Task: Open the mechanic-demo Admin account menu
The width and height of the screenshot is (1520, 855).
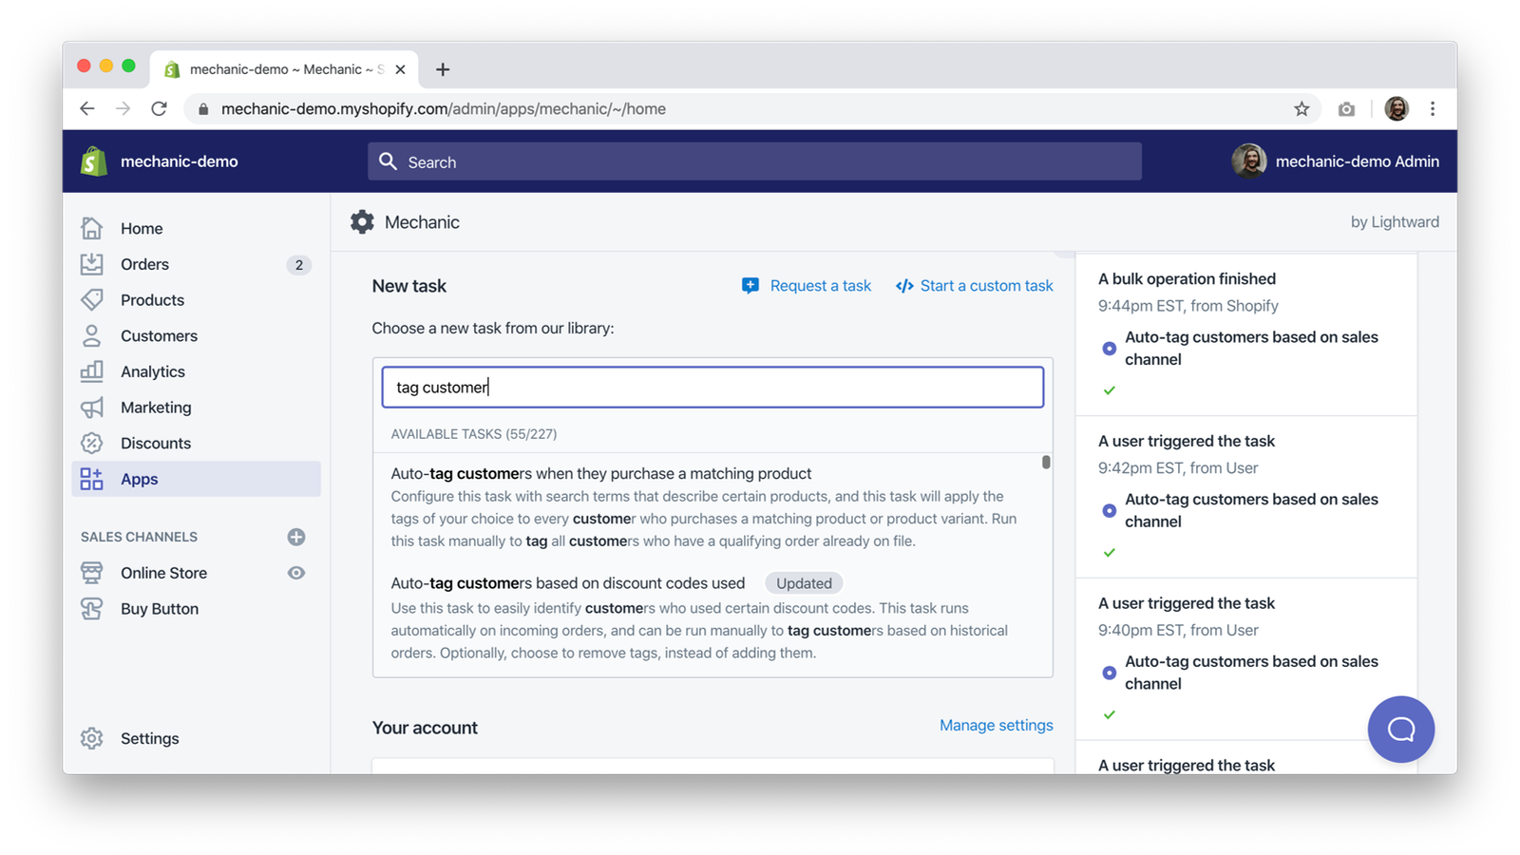Action: [1336, 161]
